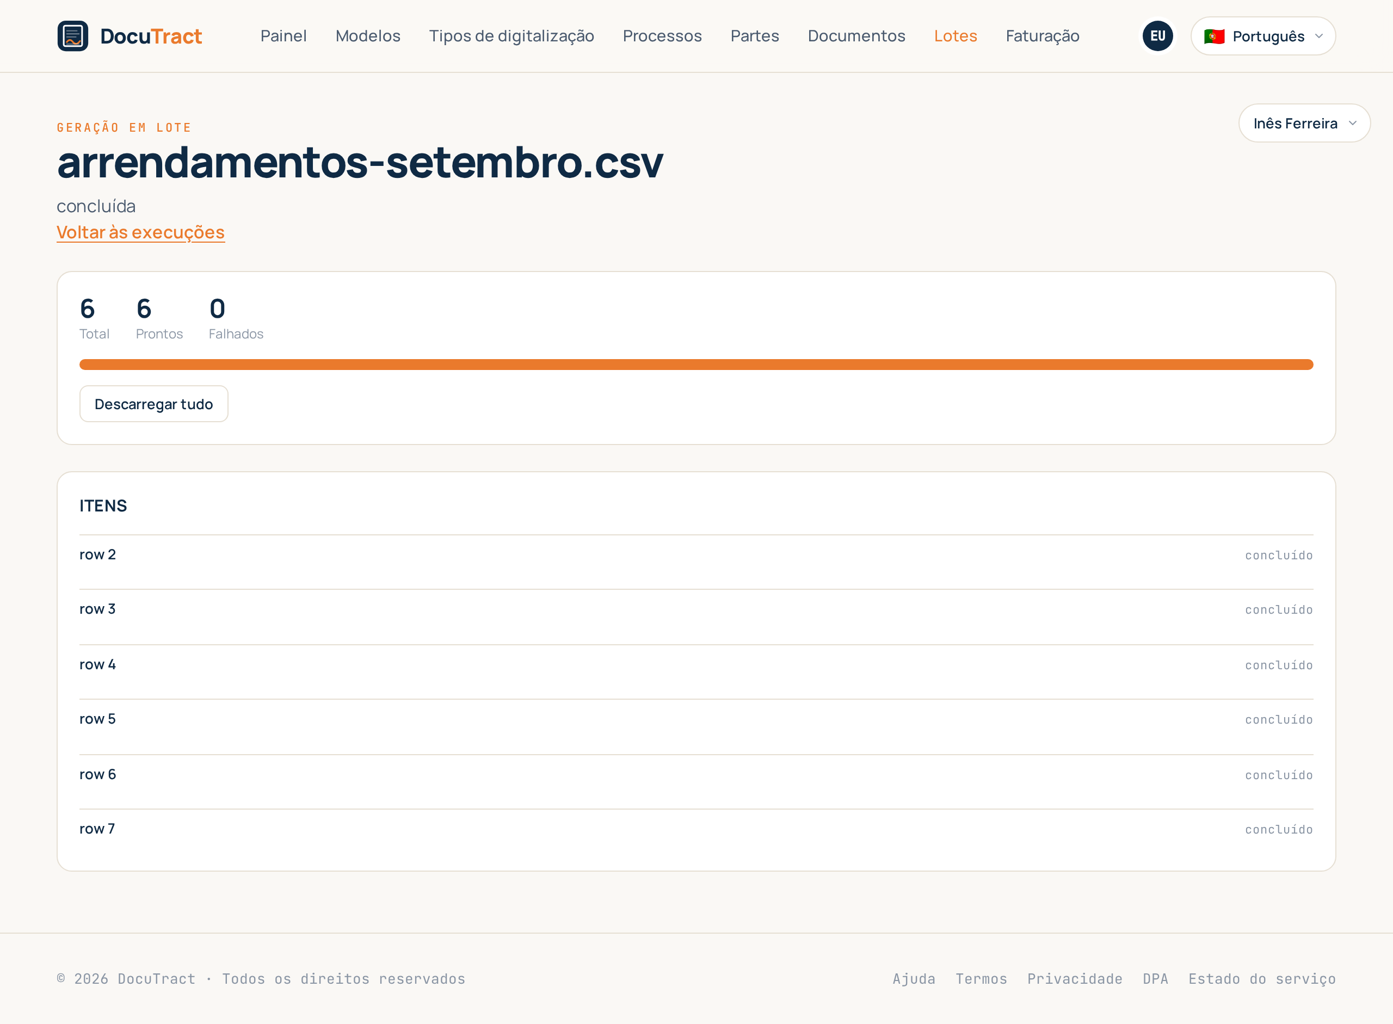Select the row 6 item
The width and height of the screenshot is (1393, 1024).
(696, 782)
